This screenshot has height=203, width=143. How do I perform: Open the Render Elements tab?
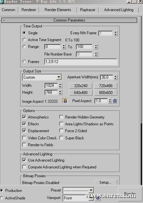58,10
